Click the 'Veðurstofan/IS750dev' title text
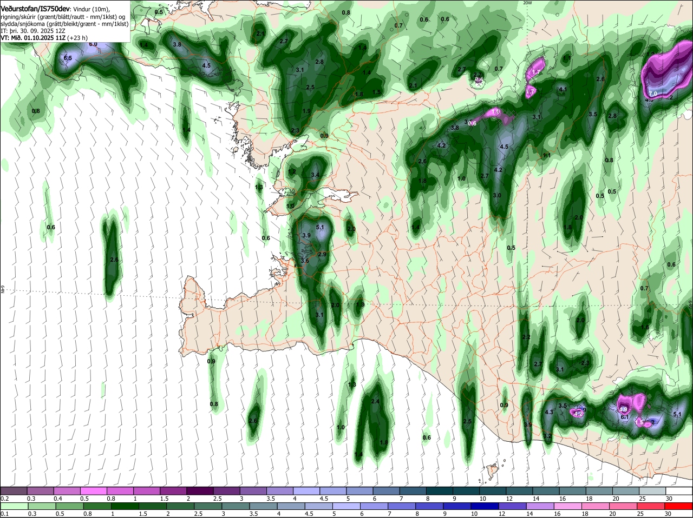The height and width of the screenshot is (518, 693). click(x=36, y=9)
